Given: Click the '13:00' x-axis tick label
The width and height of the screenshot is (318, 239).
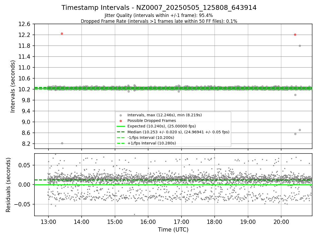Looking at the screenshot, I should click(x=48, y=221).
